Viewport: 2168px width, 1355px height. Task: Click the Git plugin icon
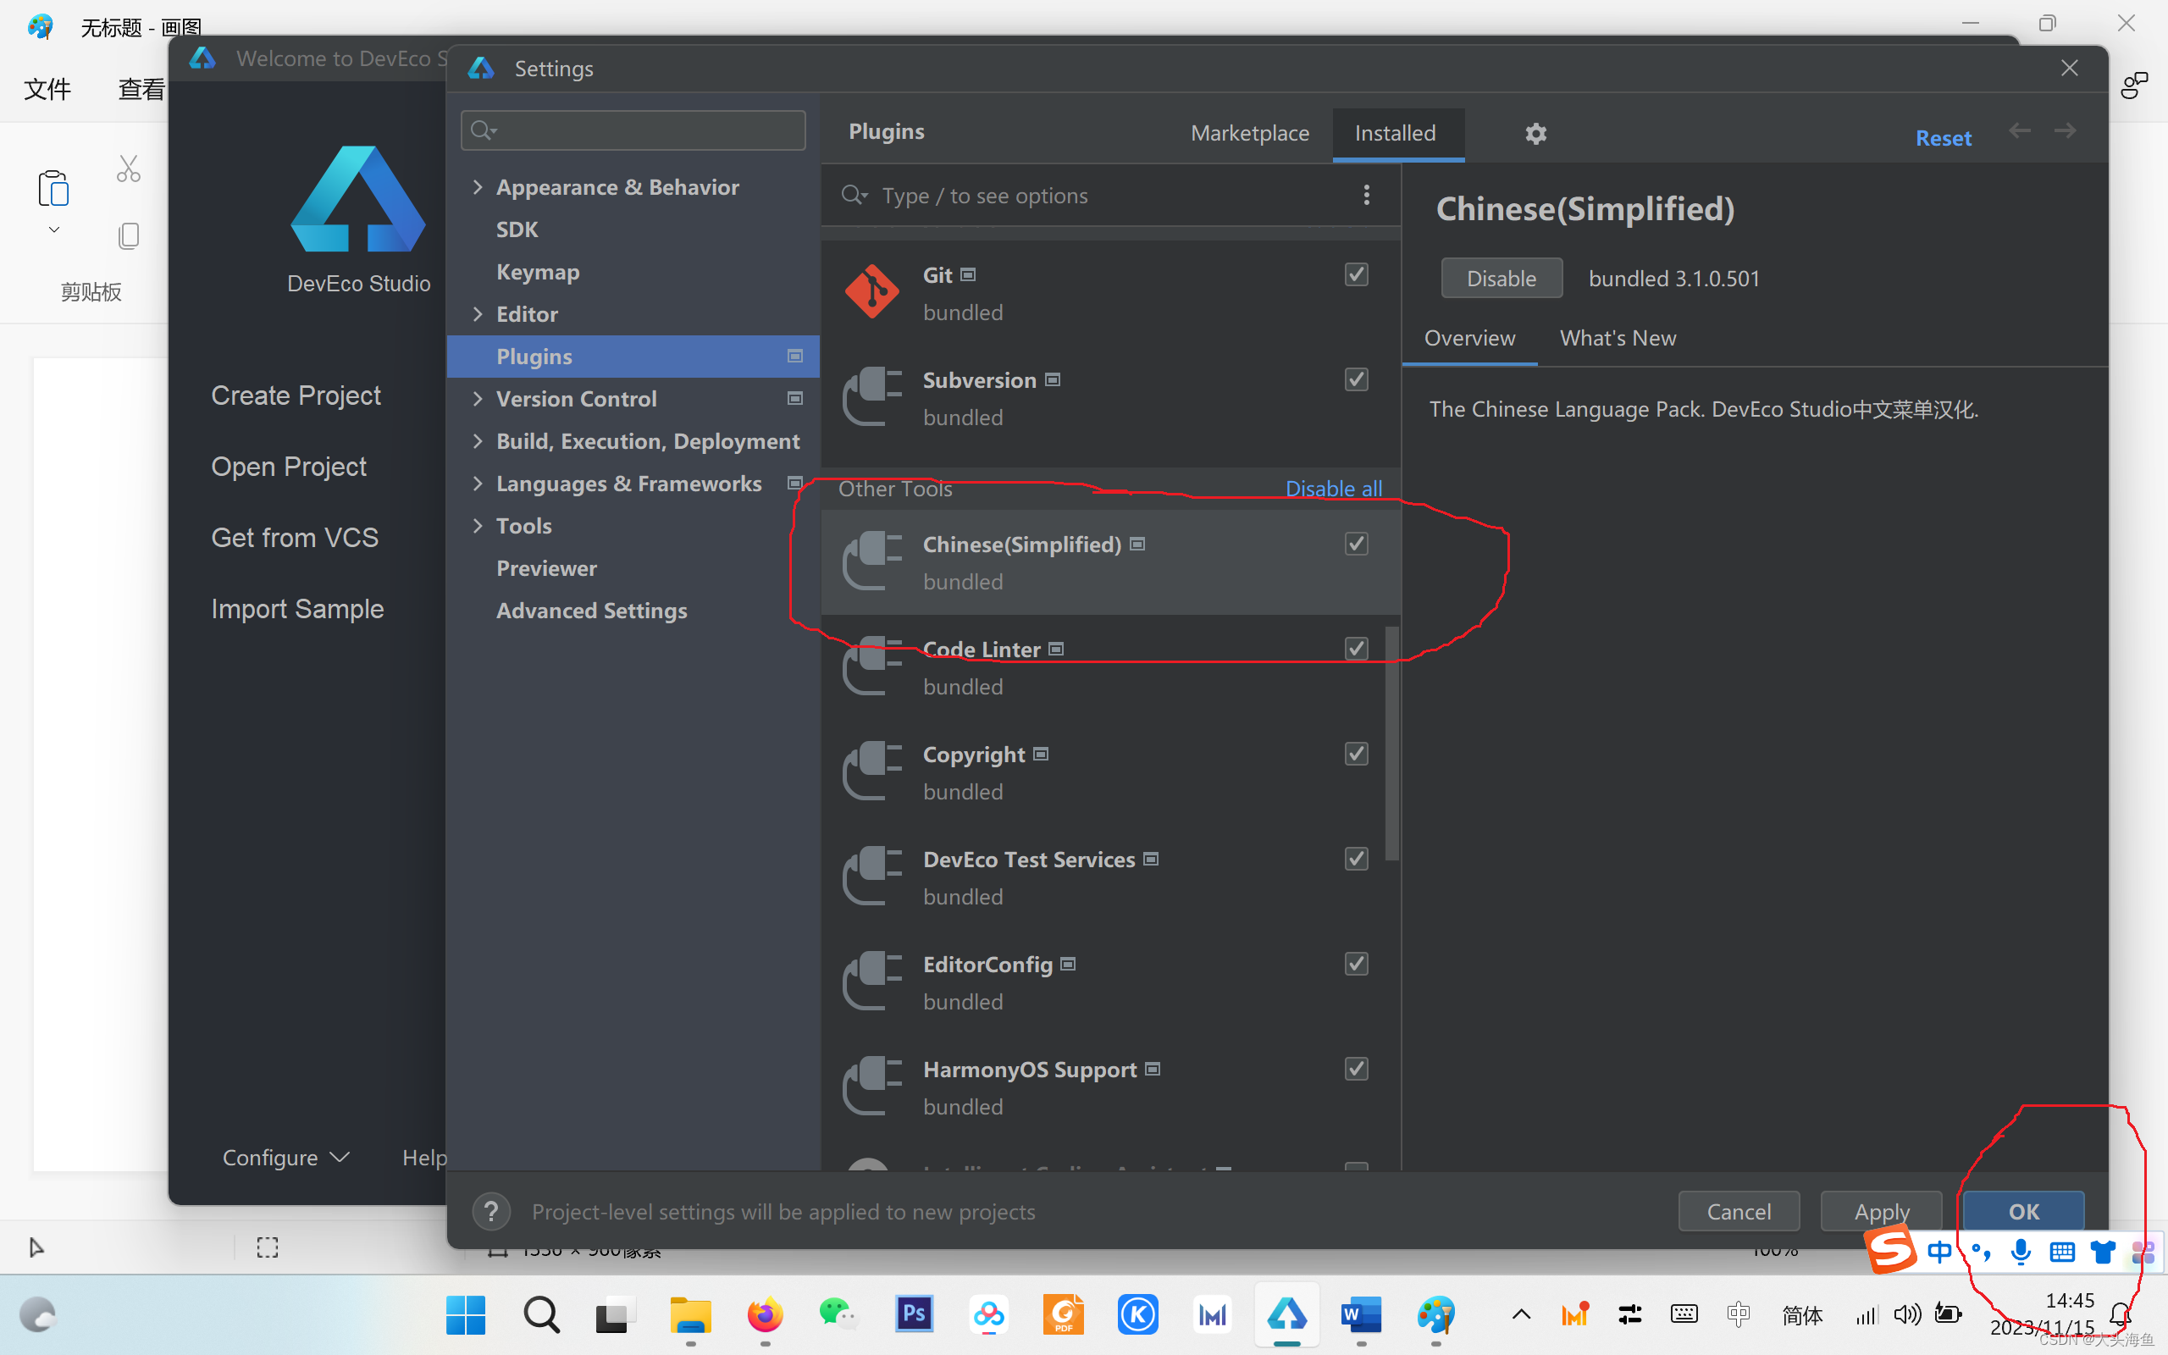871,292
